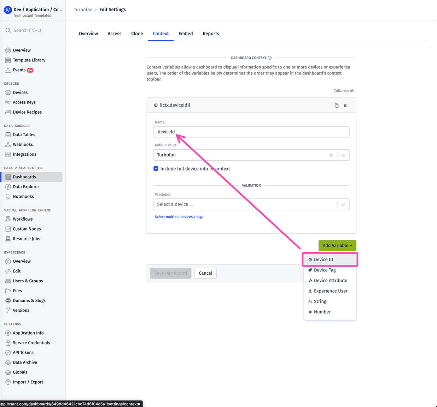Image resolution: width=437 pixels, height=407 pixels.
Task: Choose Device Attribute from the menu
Action: pyautogui.click(x=330, y=281)
